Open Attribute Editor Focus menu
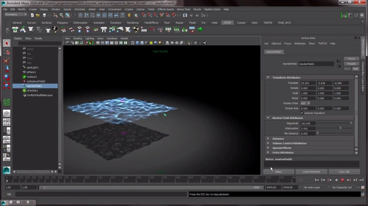Image resolution: width=368 pixels, height=206 pixels. pyautogui.click(x=288, y=44)
